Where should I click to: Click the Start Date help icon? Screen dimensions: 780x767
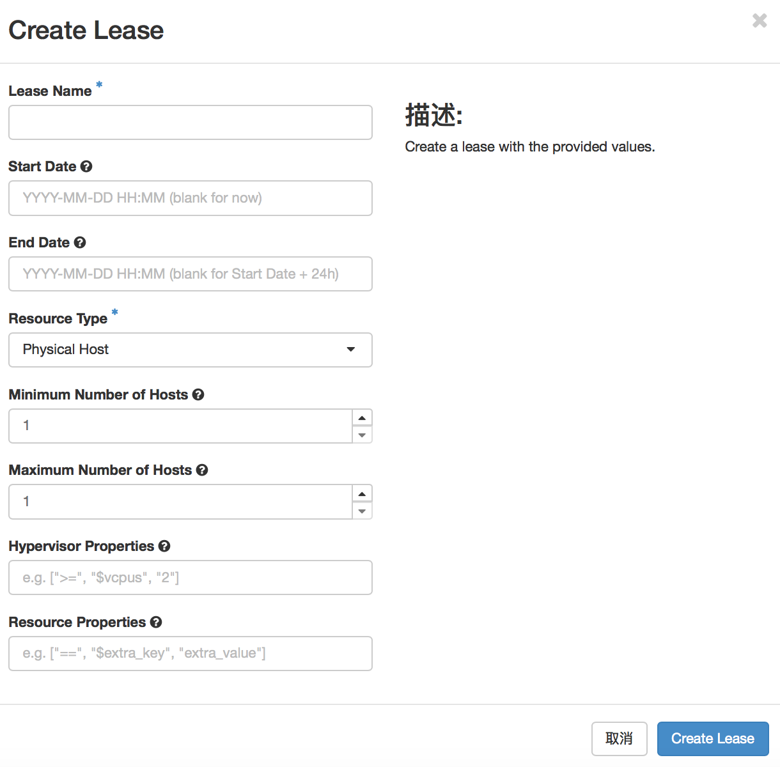tap(86, 167)
